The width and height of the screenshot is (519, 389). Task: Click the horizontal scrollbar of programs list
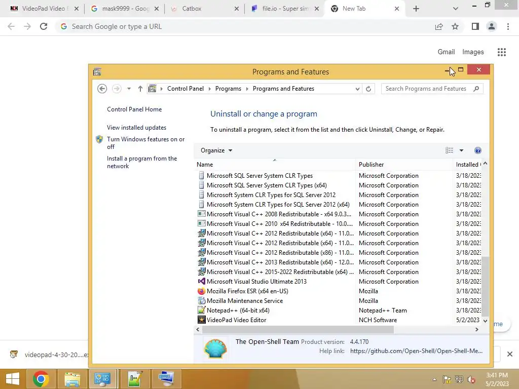[298, 329]
